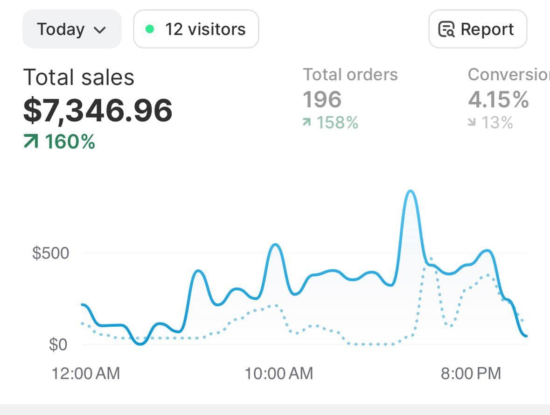This screenshot has height=415, width=550.
Task: Click the up arrow next to 158%
Action: (306, 122)
